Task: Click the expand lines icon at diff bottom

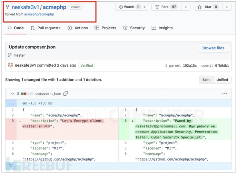Action: [11, 166]
